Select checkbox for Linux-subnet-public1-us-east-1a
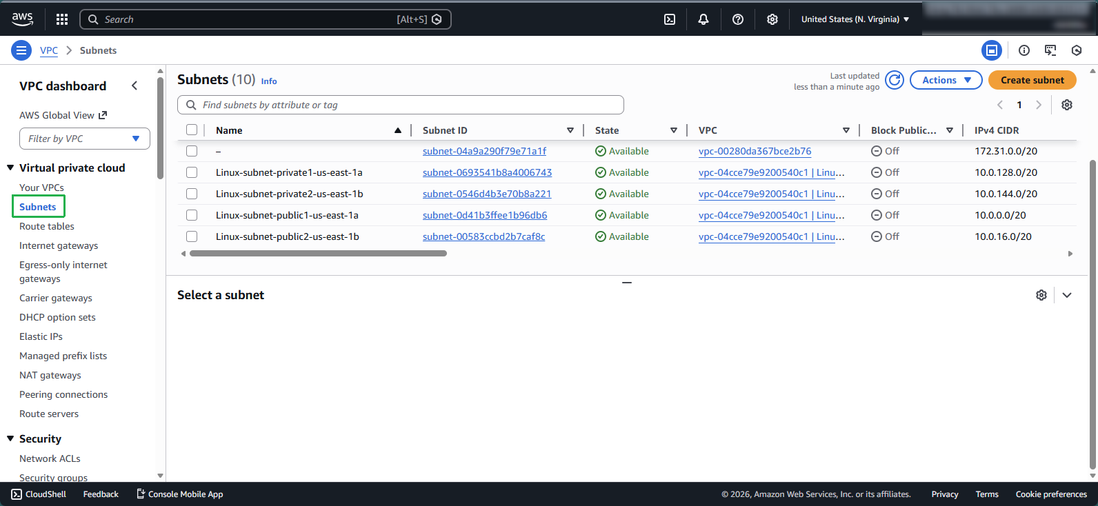This screenshot has height=506, width=1098. pyautogui.click(x=192, y=215)
